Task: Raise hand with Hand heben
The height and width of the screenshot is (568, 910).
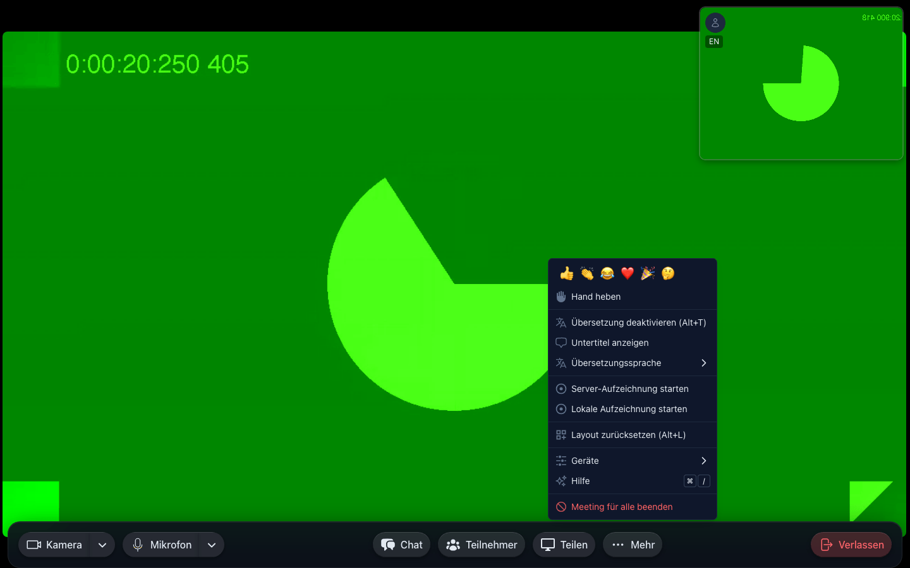Action: [x=633, y=297]
